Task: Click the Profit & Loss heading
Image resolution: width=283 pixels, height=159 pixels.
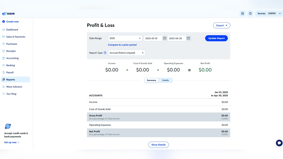Action: (101, 25)
